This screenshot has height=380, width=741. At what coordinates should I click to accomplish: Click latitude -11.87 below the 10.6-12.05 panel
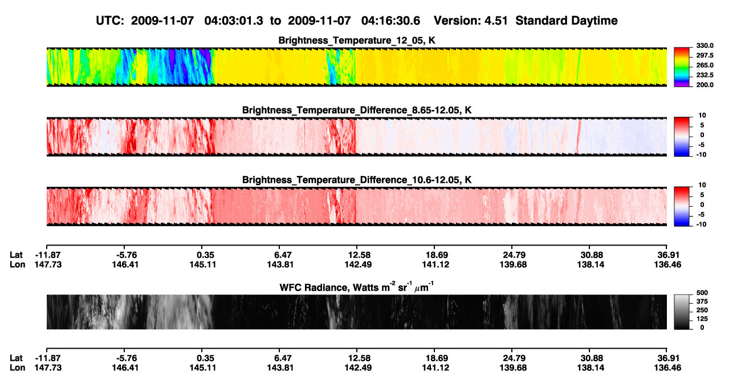(x=48, y=255)
